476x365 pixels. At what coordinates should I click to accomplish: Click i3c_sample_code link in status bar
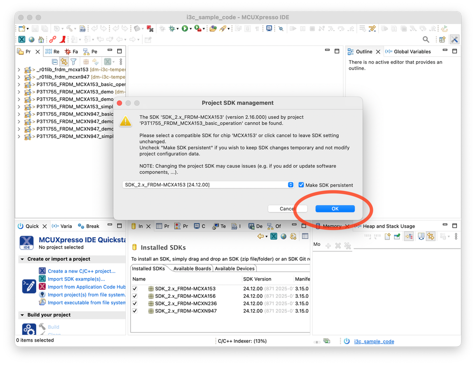click(374, 341)
